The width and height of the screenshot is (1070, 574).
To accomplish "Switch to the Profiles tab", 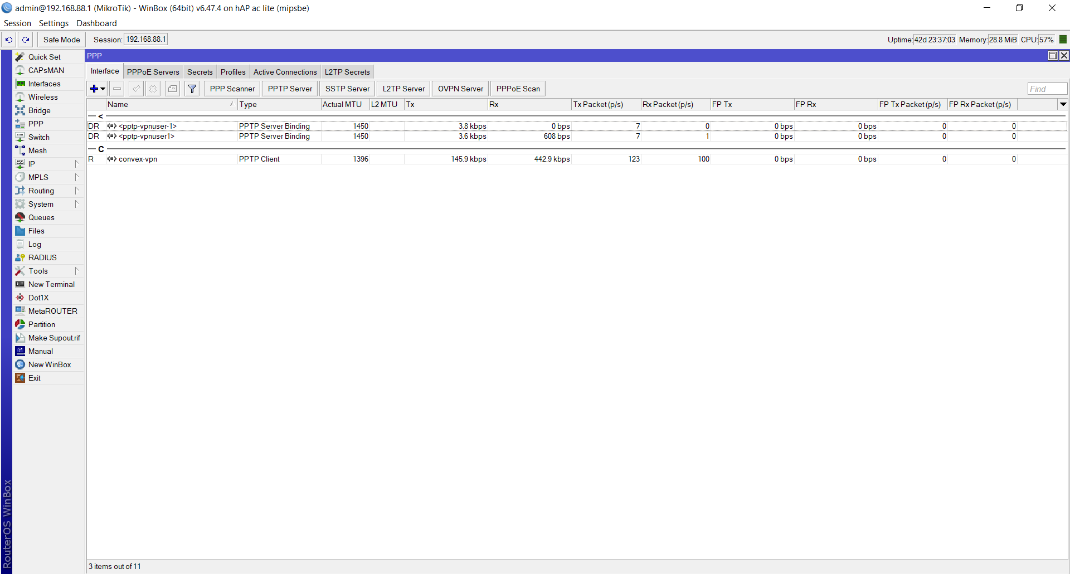I will pos(233,72).
